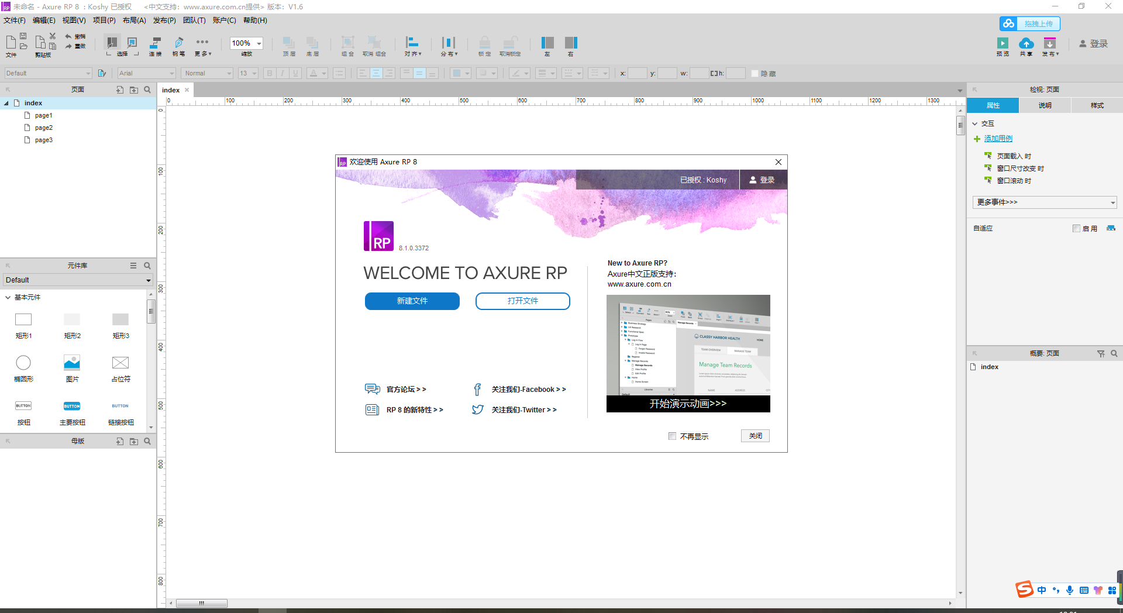Viewport: 1123px width, 613px height.
Task: Click the 预览 (preview) icon top right
Action: tap(1003, 44)
